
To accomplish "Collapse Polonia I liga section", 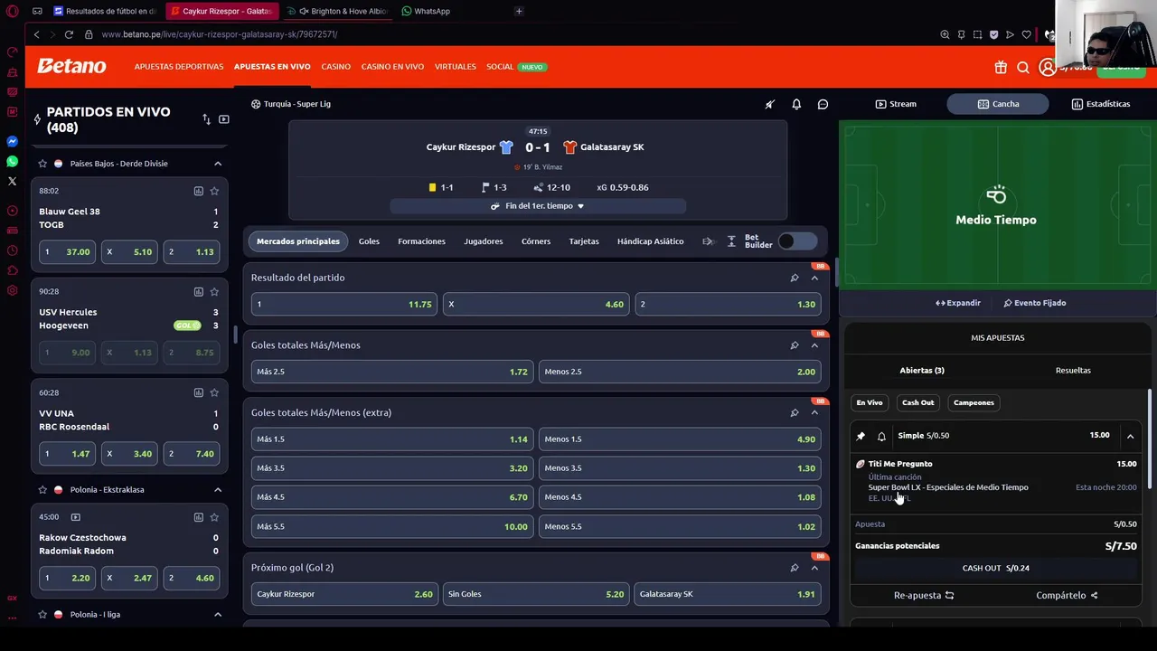I will coord(218,615).
